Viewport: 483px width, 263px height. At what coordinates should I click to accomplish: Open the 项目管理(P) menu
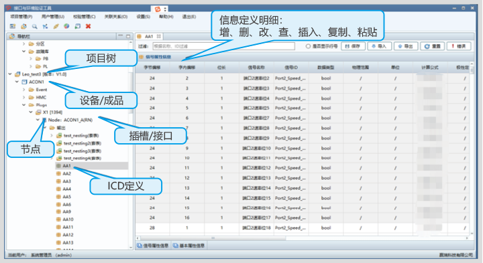click(x=21, y=17)
